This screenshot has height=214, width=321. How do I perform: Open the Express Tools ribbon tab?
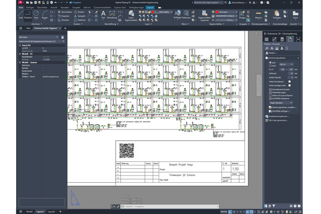120,8
